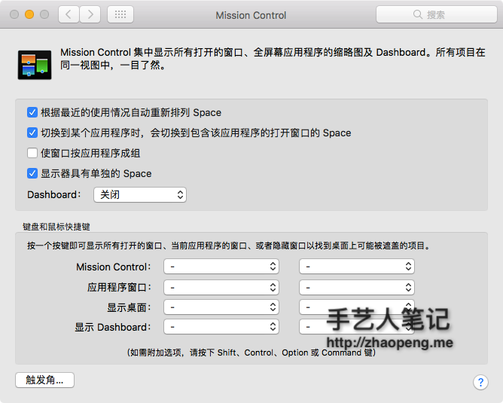Click the back navigation arrow
503x403 pixels.
pos(69,14)
